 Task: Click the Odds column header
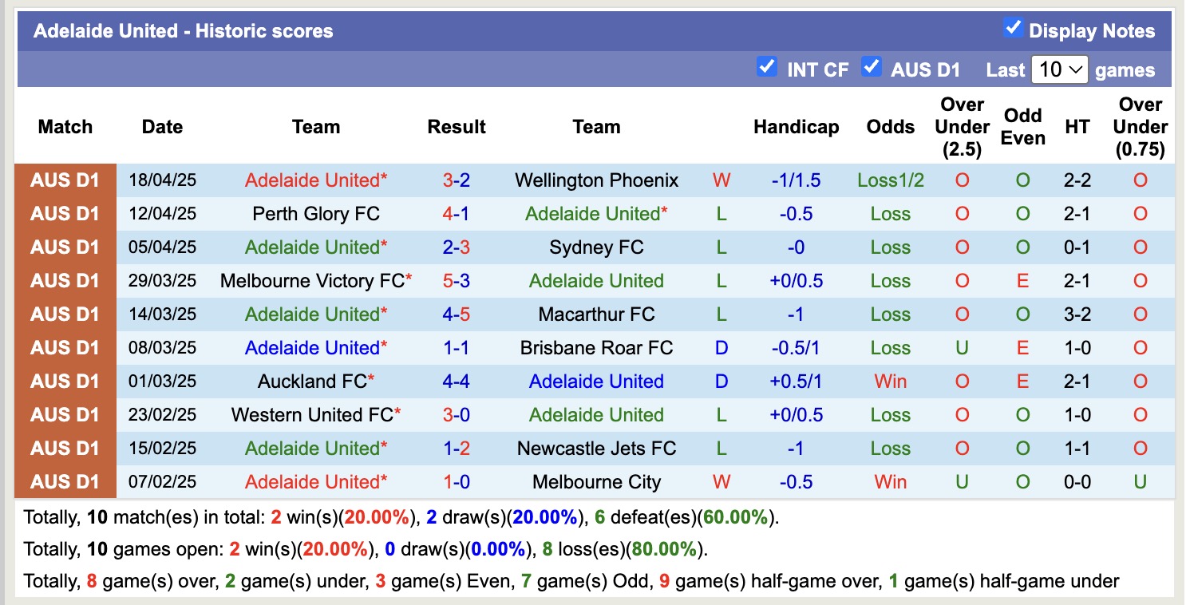tap(890, 126)
